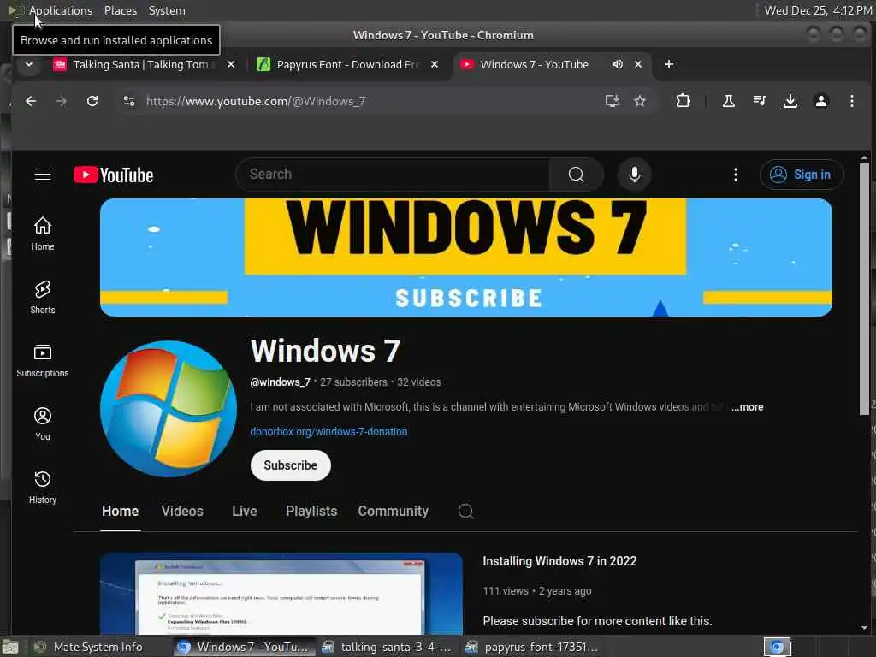876x657 pixels.
Task: Open the Places menu
Action: pos(120,10)
